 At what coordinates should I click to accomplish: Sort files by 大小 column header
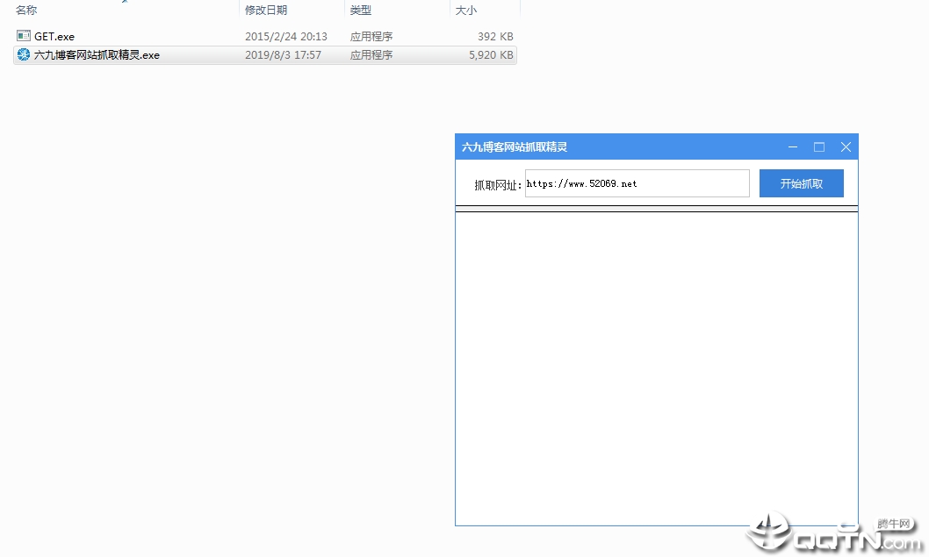(465, 10)
